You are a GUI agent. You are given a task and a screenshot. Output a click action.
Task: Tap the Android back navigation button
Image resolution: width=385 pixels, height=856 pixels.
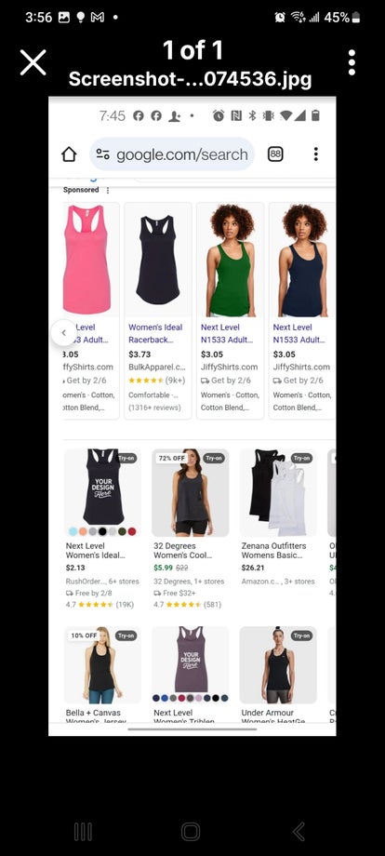299,832
